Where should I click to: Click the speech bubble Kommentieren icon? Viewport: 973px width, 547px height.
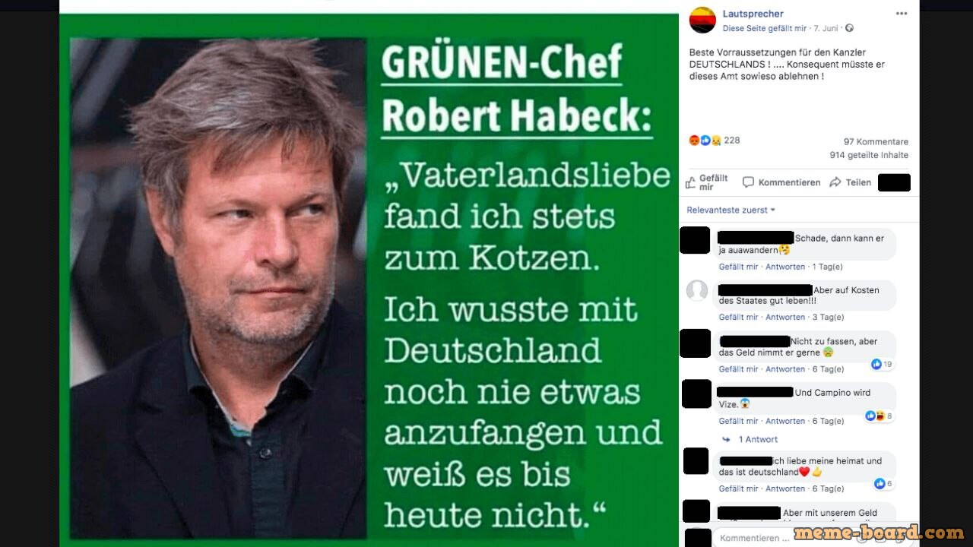pyautogui.click(x=748, y=182)
